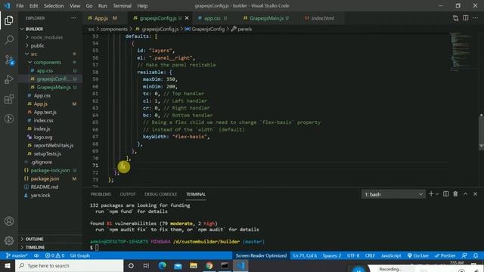Open README.md in the explorer

click(x=45, y=187)
